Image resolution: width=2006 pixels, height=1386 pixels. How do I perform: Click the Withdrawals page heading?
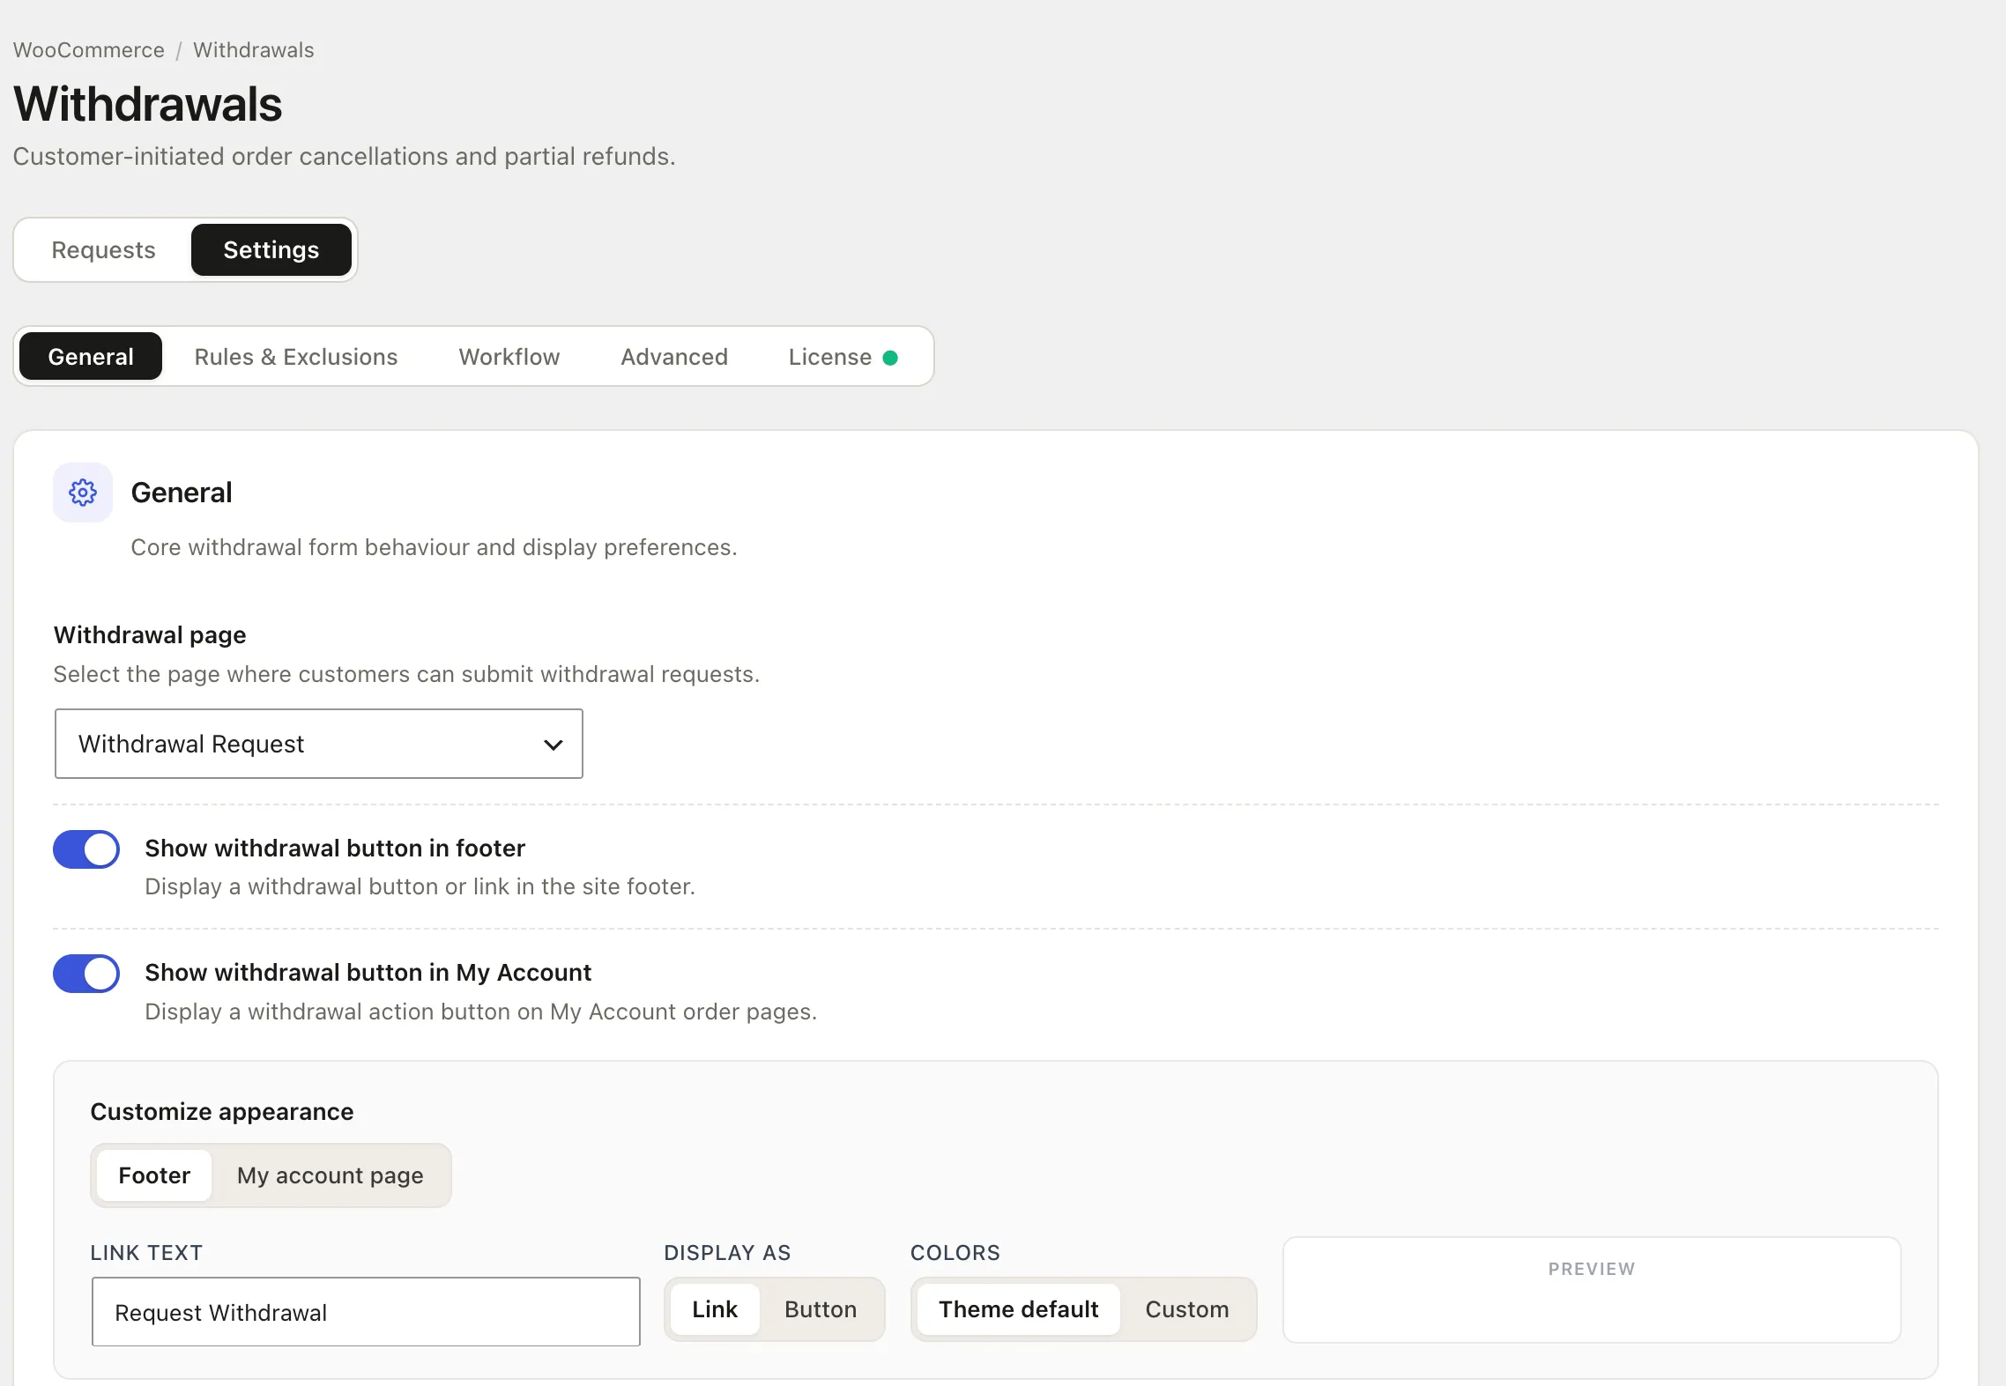pos(148,105)
